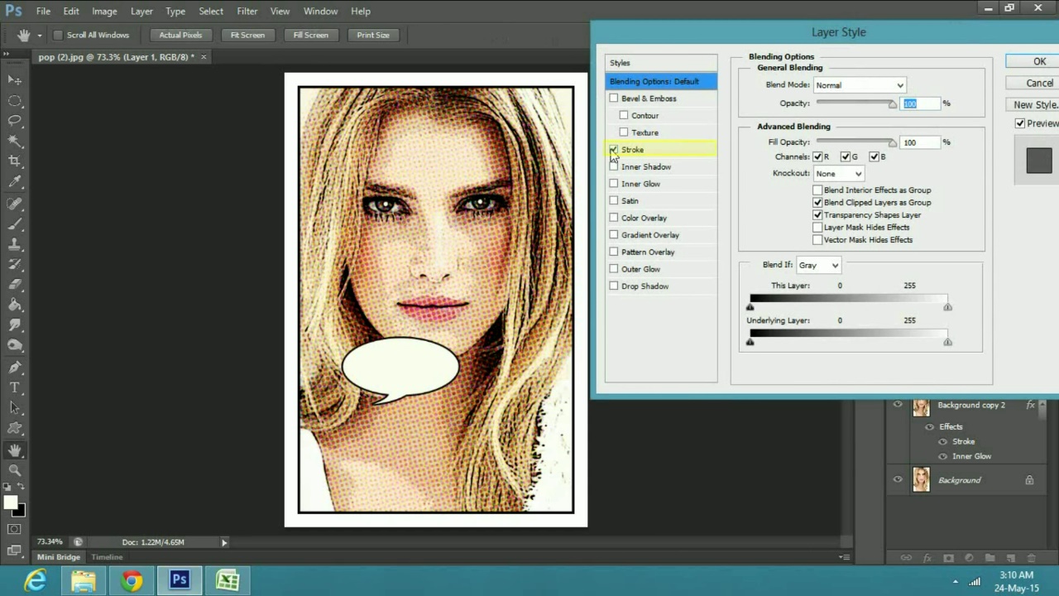The height and width of the screenshot is (596, 1059).
Task: Select the Move tool
Action: [x=15, y=79]
